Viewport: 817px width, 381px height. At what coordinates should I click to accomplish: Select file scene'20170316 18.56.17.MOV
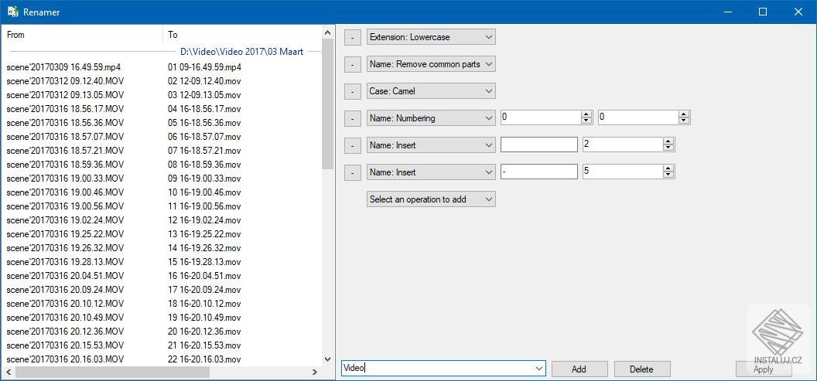[66, 109]
